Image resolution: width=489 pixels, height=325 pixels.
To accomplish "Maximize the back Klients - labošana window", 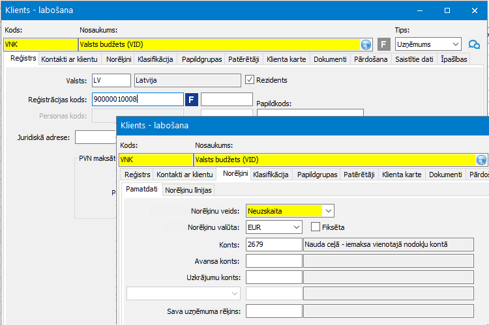I will tap(447, 10).
